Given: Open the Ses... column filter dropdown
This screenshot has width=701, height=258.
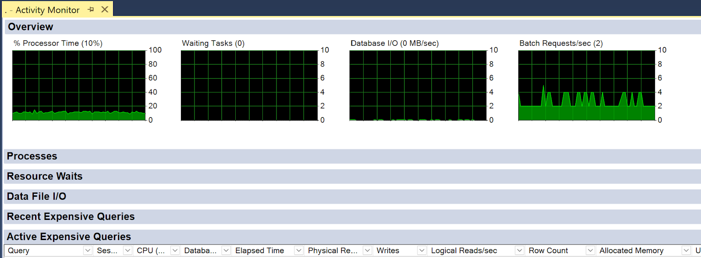Looking at the screenshot, I should click(x=127, y=251).
